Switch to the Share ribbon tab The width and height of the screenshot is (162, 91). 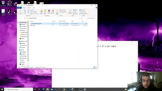(29, 8)
